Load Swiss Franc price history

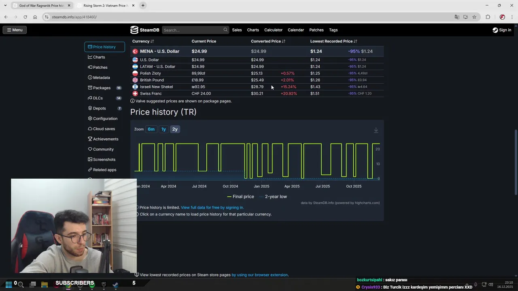tap(151, 94)
